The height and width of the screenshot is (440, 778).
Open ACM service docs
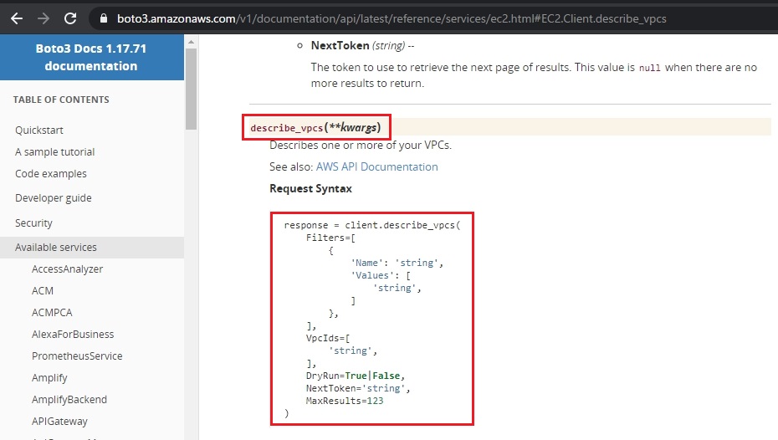42,291
